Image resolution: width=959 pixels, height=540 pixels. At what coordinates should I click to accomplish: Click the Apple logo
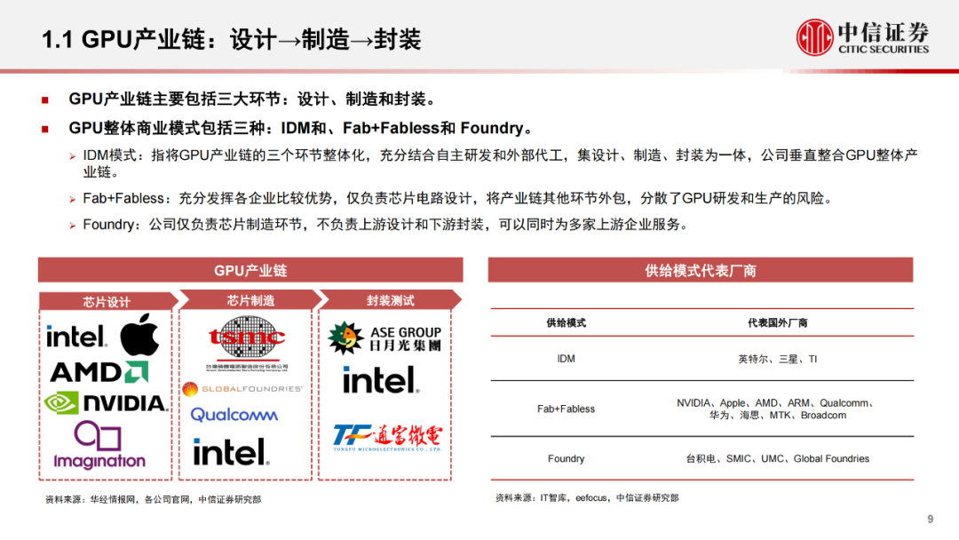[139, 334]
